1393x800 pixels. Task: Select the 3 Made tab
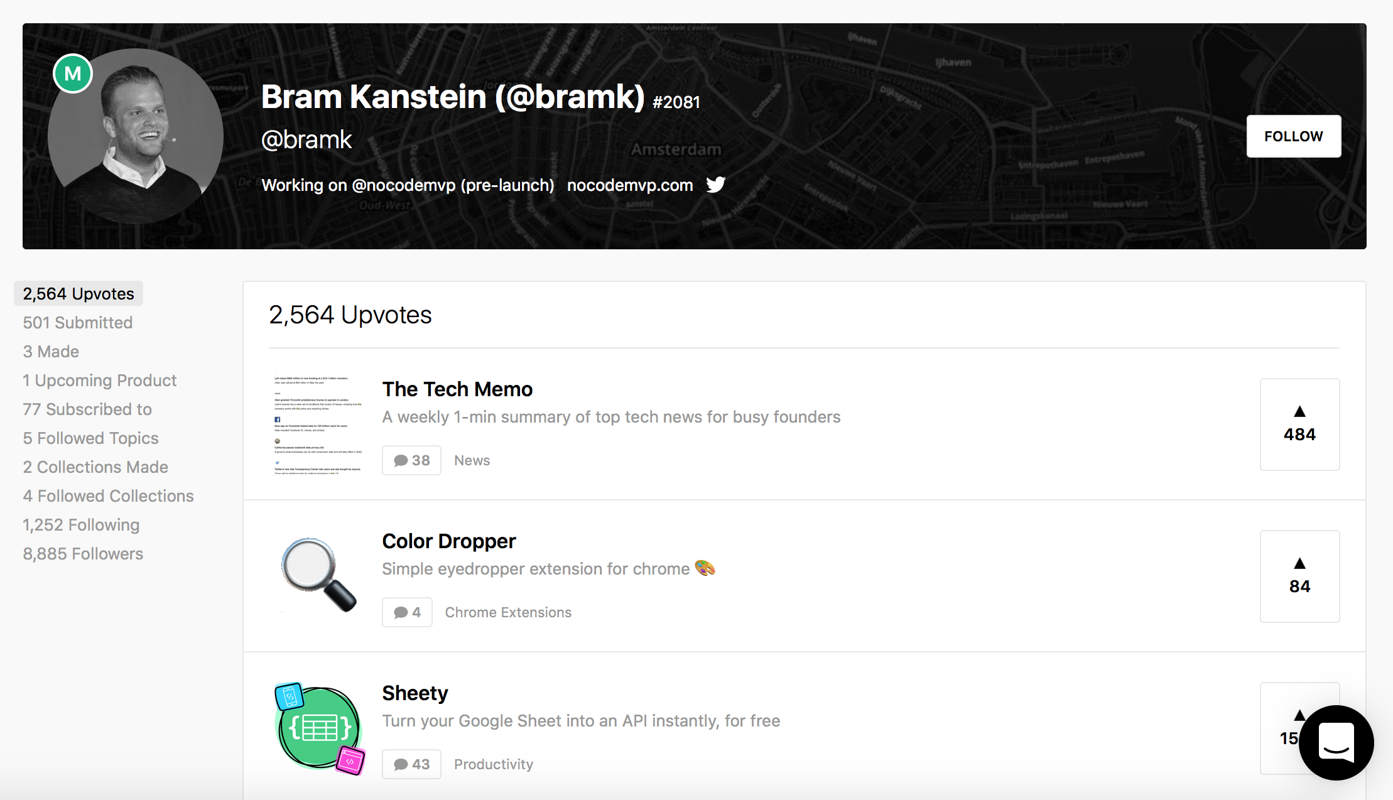[51, 352]
